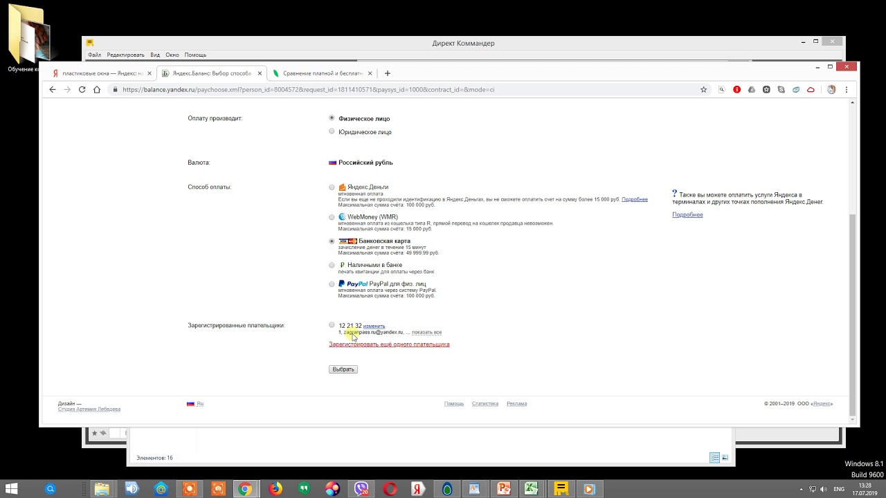The height and width of the screenshot is (498, 886).
Task: Open Firefox from the taskbar
Action: [275, 489]
